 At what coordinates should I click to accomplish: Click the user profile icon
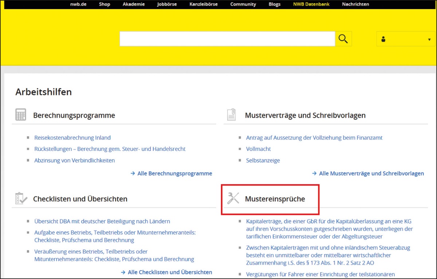[x=383, y=39]
